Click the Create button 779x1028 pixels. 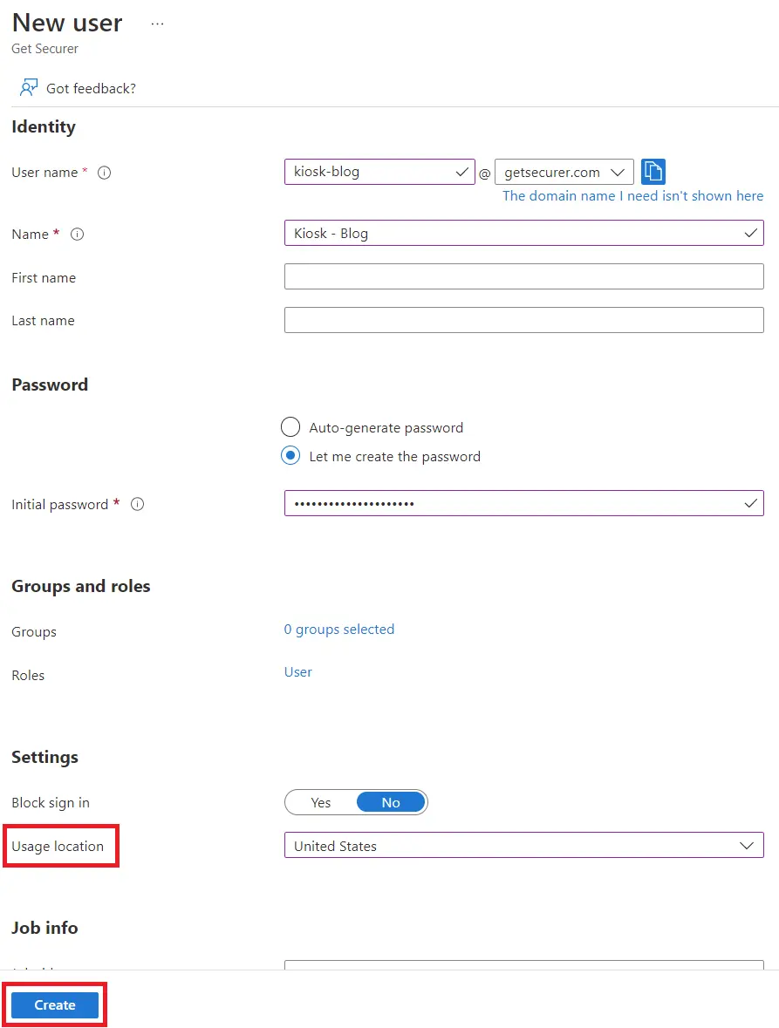[x=55, y=1004]
